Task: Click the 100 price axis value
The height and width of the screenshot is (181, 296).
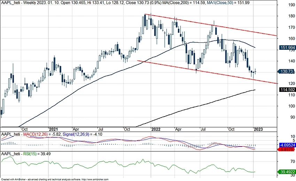Action: (292, 106)
